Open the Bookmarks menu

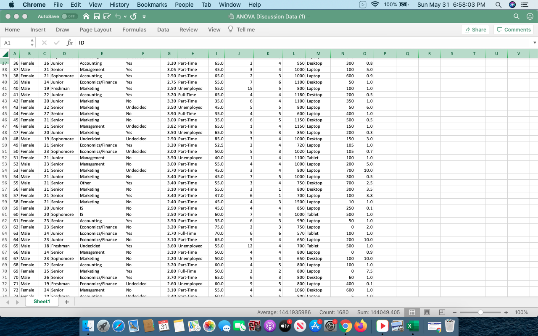(x=152, y=5)
